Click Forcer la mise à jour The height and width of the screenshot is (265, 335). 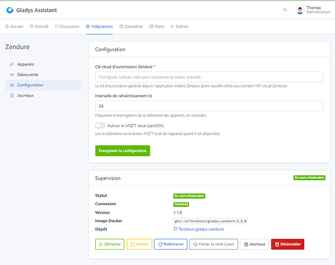point(214,244)
